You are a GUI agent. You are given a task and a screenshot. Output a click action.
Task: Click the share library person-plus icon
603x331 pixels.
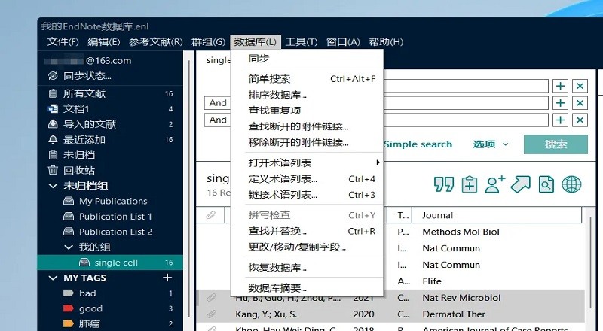[495, 184]
